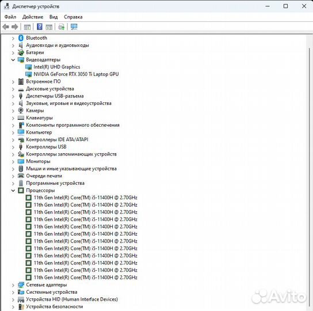This screenshot has height=311, width=313.
Task: Expand the Дисковые устройства chevron
Action: point(13,89)
